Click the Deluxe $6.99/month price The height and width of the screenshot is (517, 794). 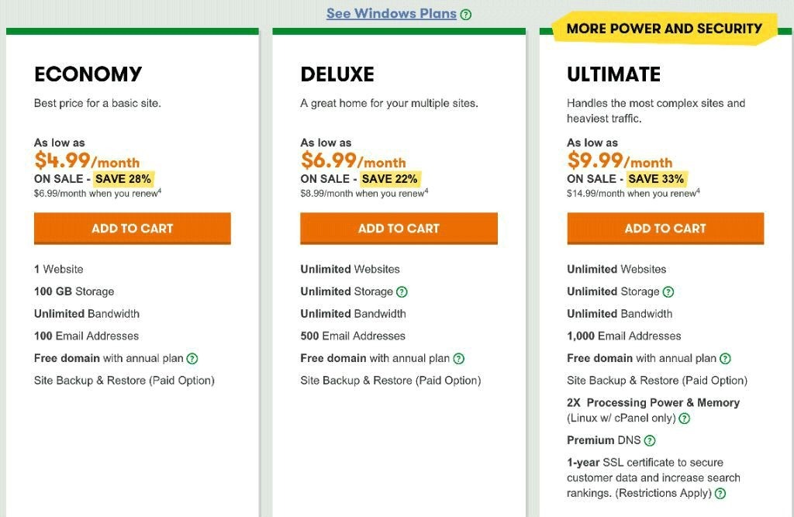click(x=353, y=160)
